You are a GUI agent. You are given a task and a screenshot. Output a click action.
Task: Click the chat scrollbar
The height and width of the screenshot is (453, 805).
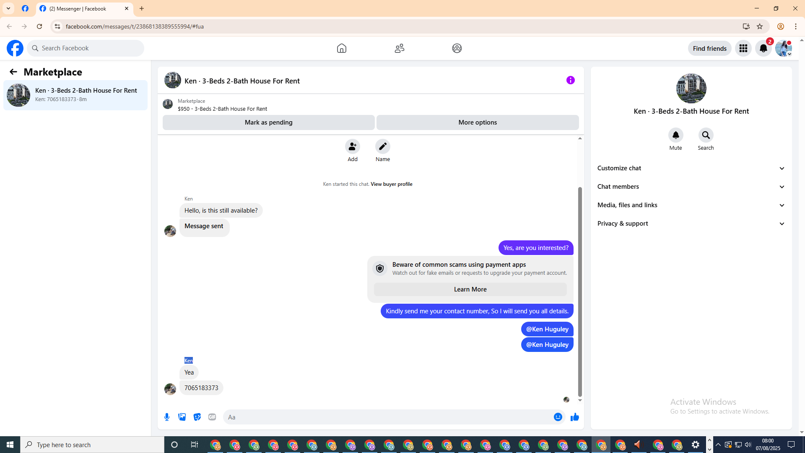(x=580, y=292)
